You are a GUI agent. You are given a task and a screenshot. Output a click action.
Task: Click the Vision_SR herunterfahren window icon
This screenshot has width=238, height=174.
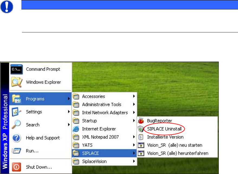141,153
